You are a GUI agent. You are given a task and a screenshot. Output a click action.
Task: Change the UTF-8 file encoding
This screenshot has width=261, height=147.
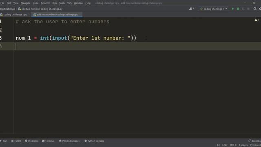tap(233, 145)
